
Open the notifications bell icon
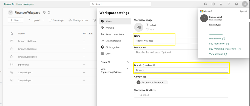[205, 4]
